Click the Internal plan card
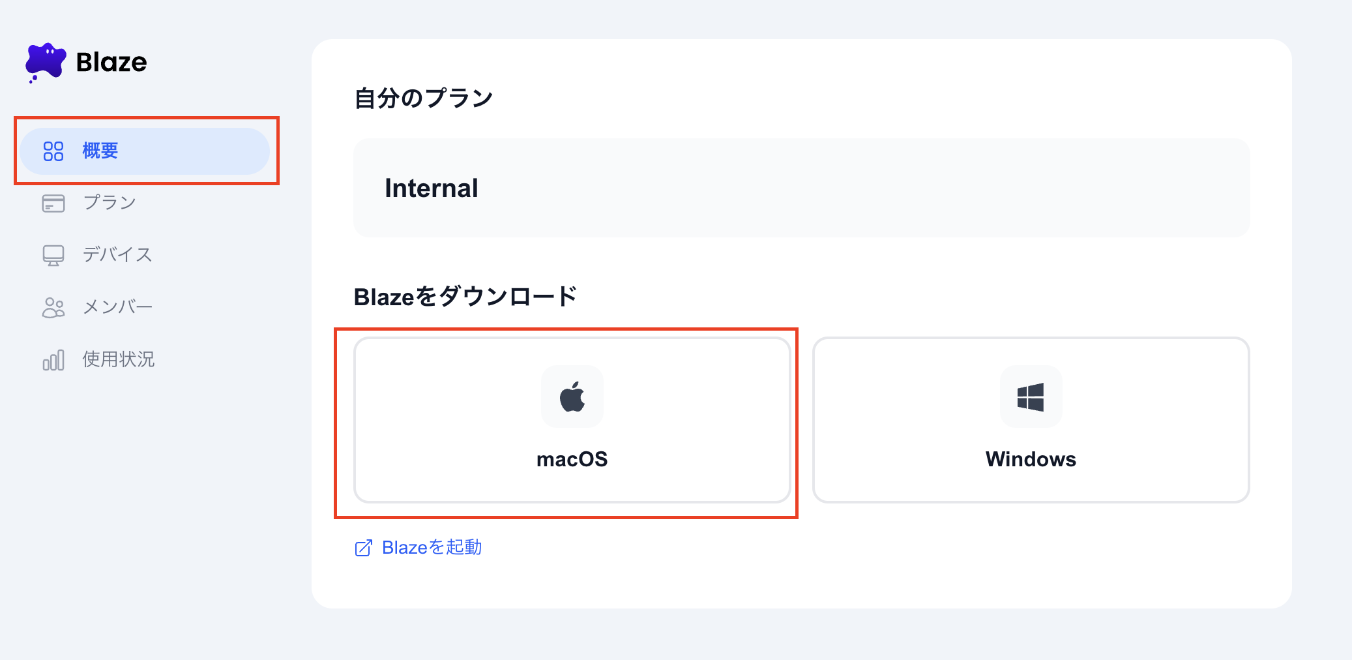 coord(801,188)
